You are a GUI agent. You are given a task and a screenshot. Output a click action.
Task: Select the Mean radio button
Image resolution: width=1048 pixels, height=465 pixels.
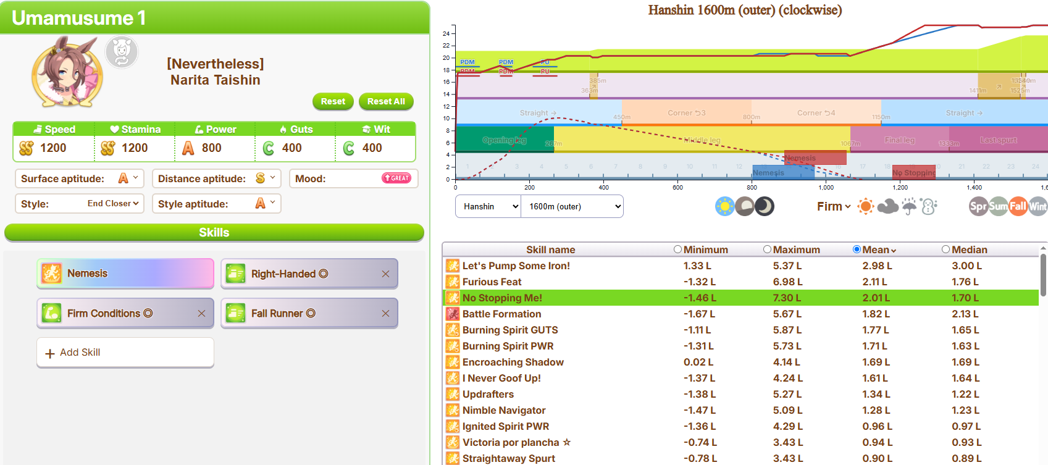tap(857, 249)
